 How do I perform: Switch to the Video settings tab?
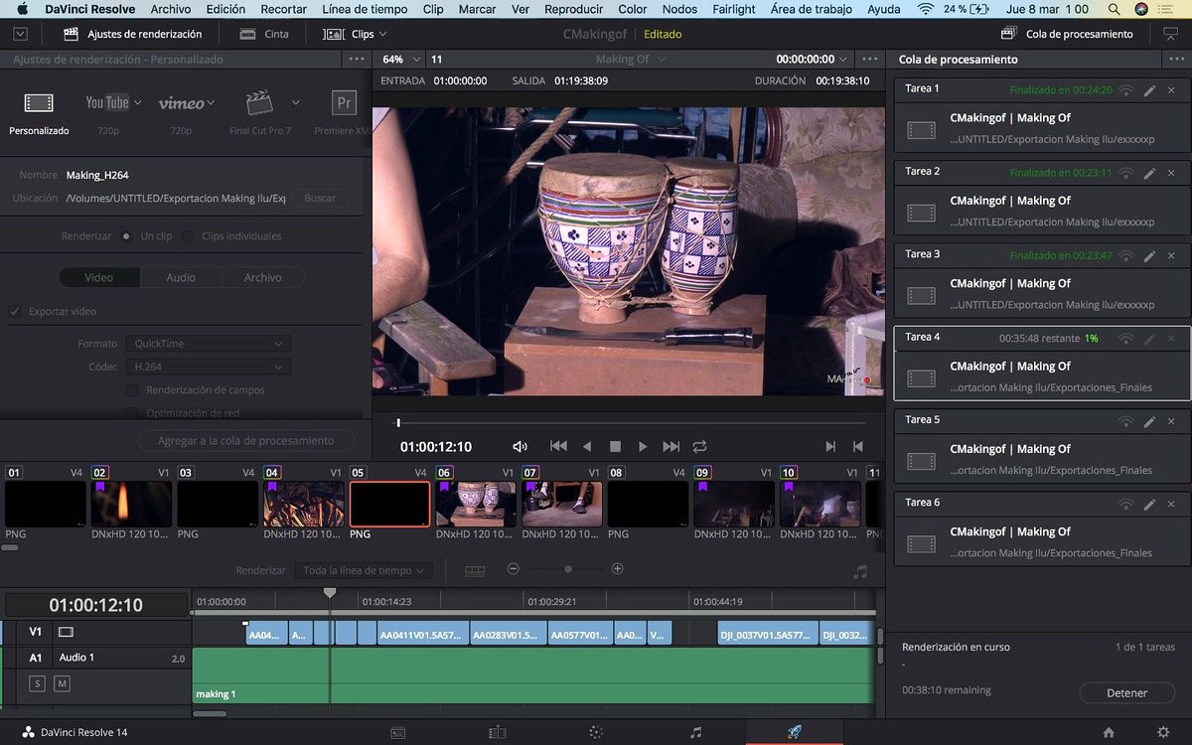(98, 278)
